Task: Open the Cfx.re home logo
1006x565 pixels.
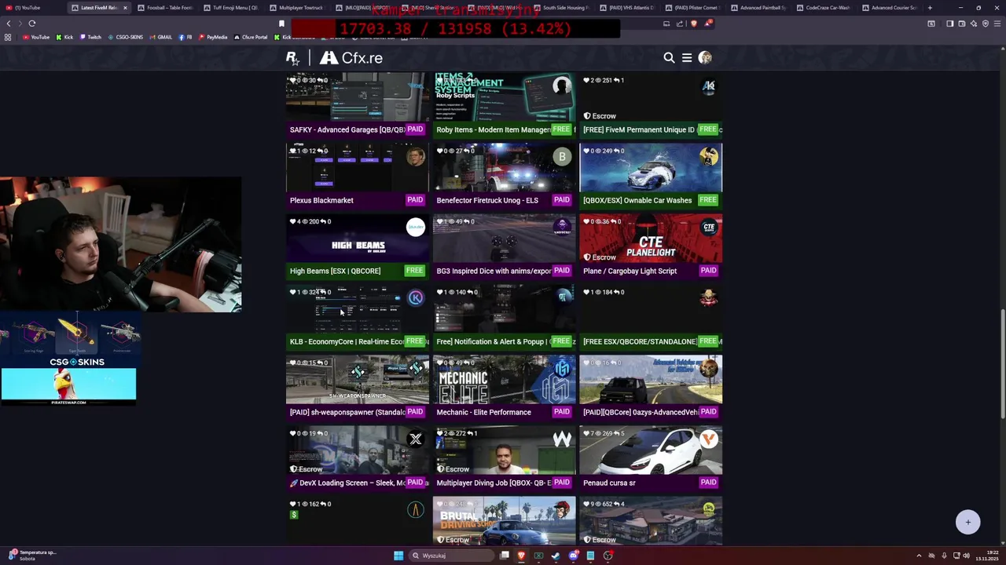Action: coord(351,57)
